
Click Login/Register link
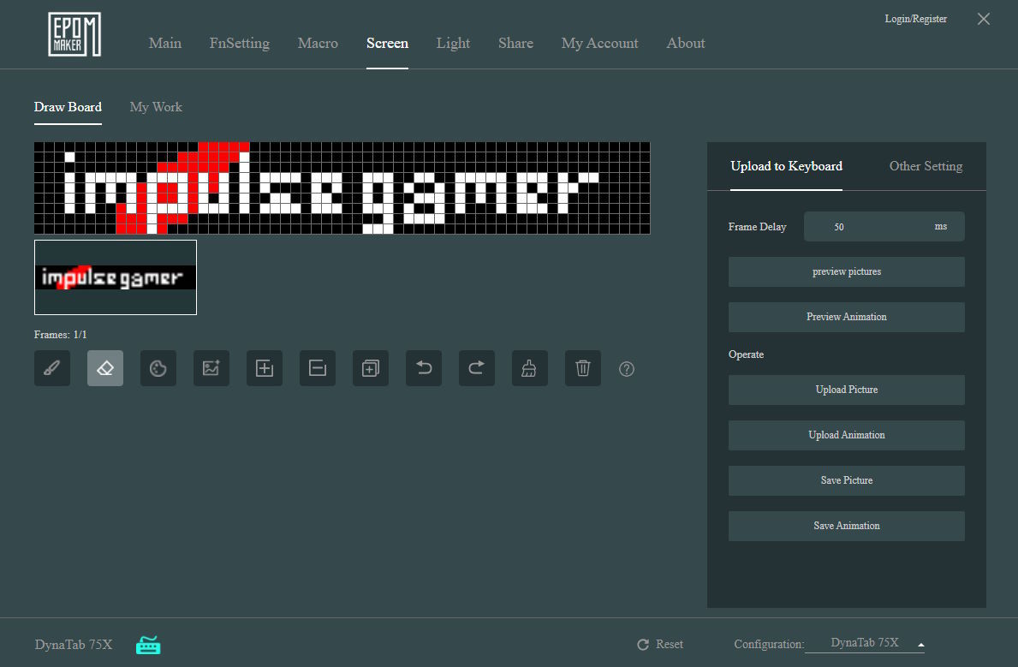pyautogui.click(x=915, y=19)
